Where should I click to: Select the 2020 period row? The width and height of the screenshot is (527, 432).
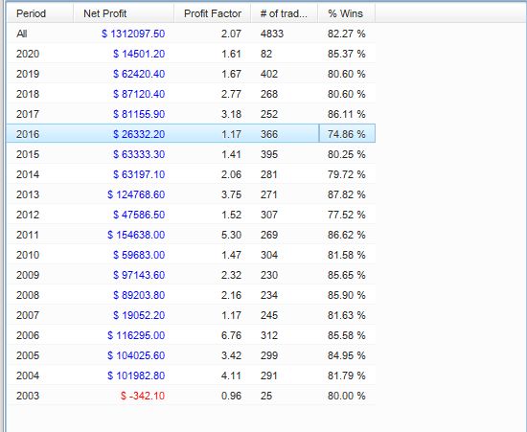(x=191, y=54)
